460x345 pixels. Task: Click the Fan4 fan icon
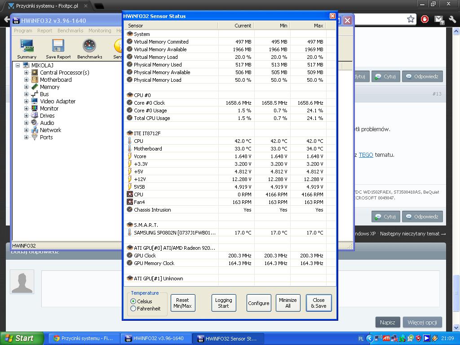[x=129, y=202]
